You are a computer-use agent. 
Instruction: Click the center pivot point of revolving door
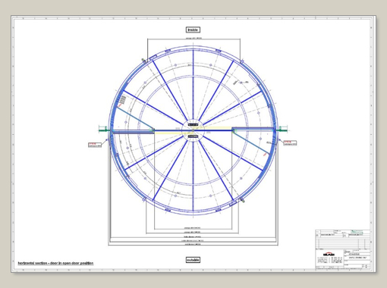[193, 130]
